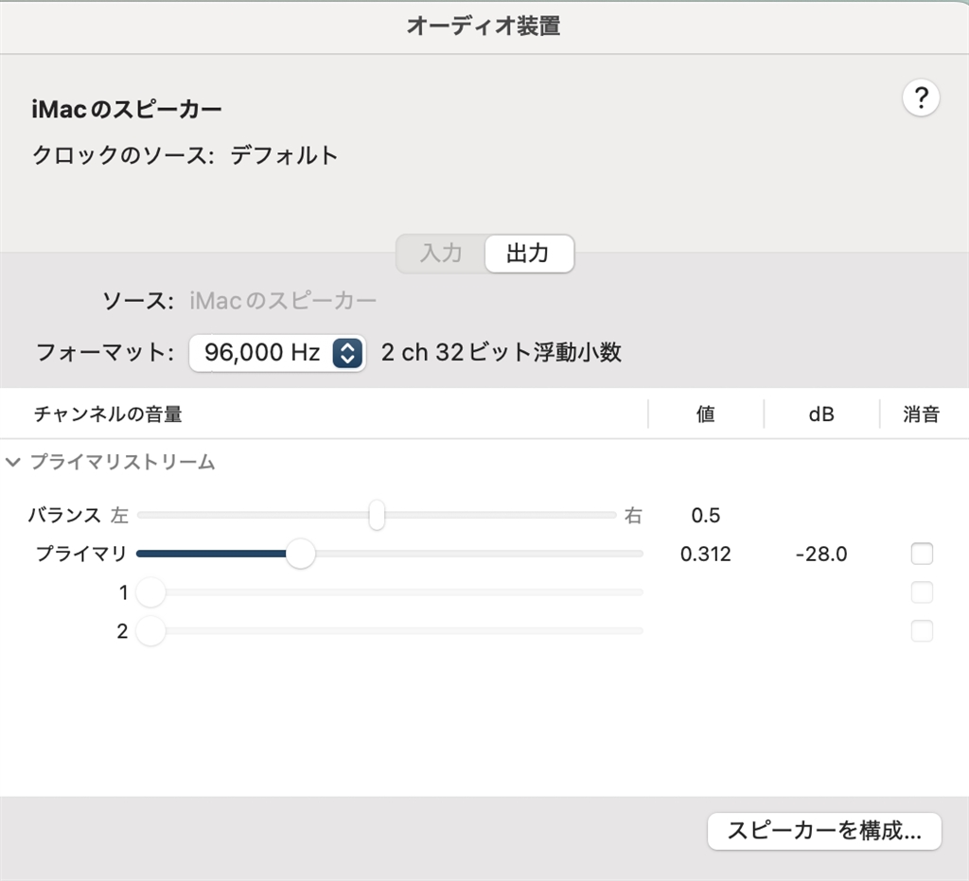Click the 値 column header
The width and height of the screenshot is (969, 881).
tap(705, 414)
